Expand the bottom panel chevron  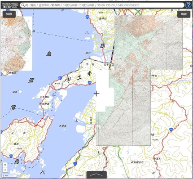pyautogui.click(x=96, y=175)
